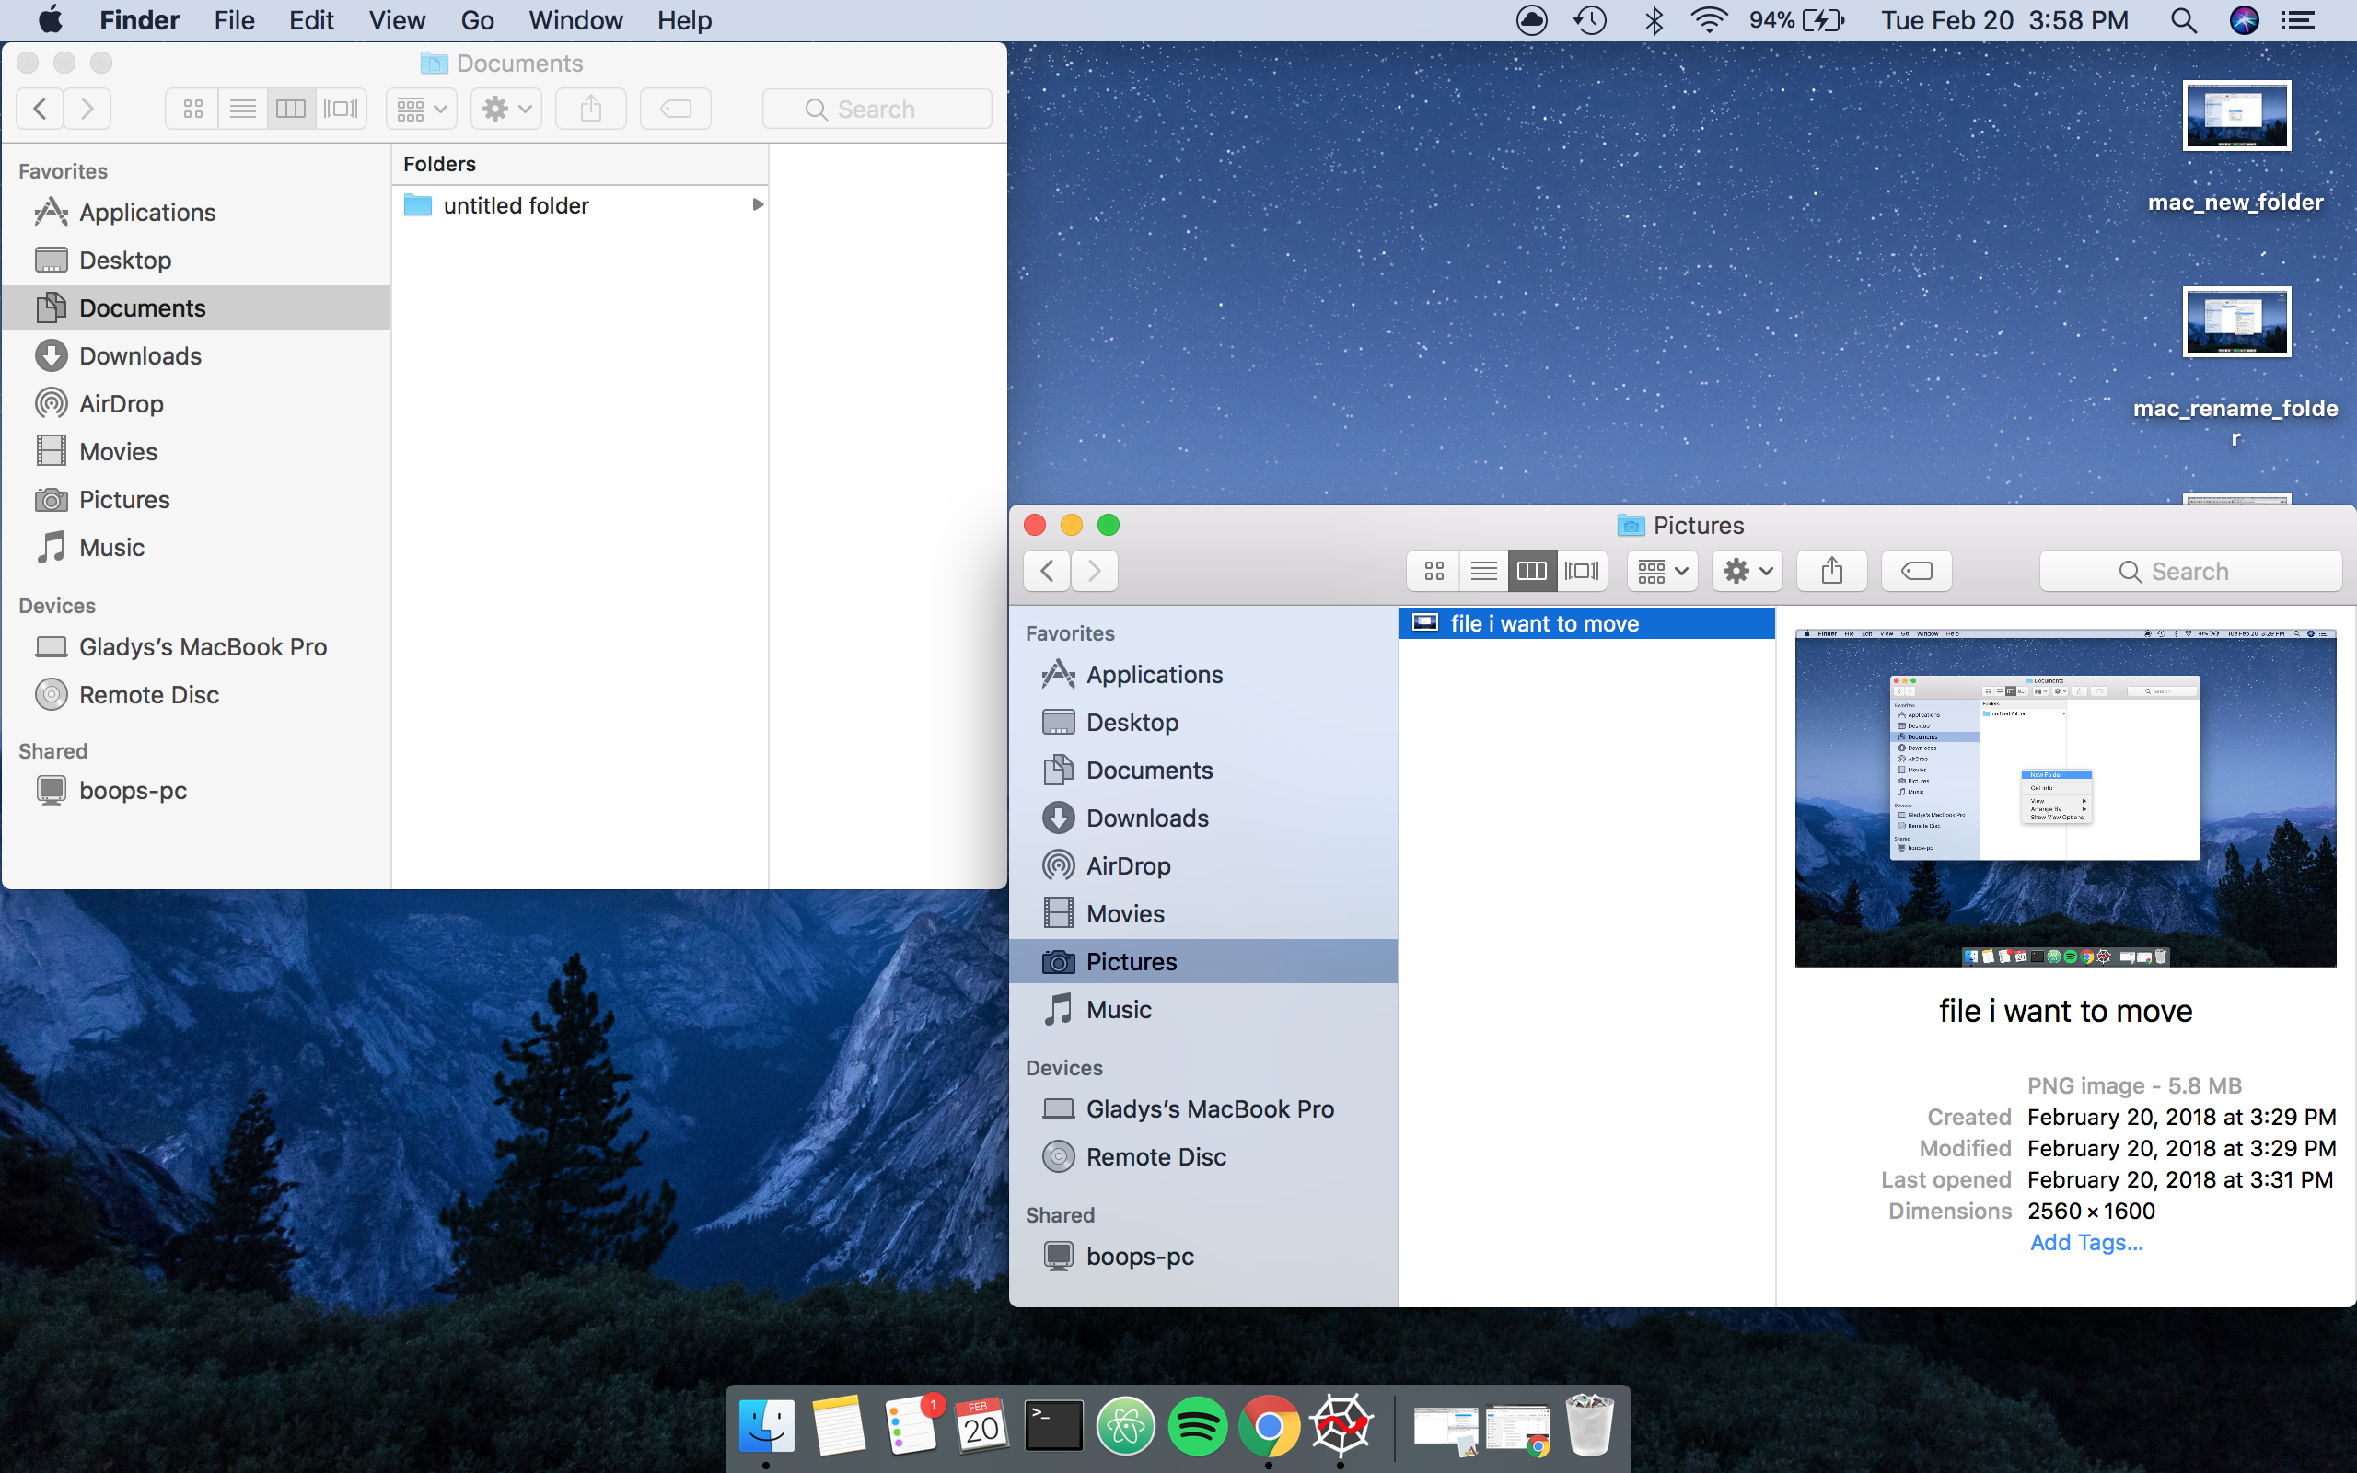Open Action gear menu in Pictures window
The width and height of the screenshot is (2357, 1473).
(1747, 571)
